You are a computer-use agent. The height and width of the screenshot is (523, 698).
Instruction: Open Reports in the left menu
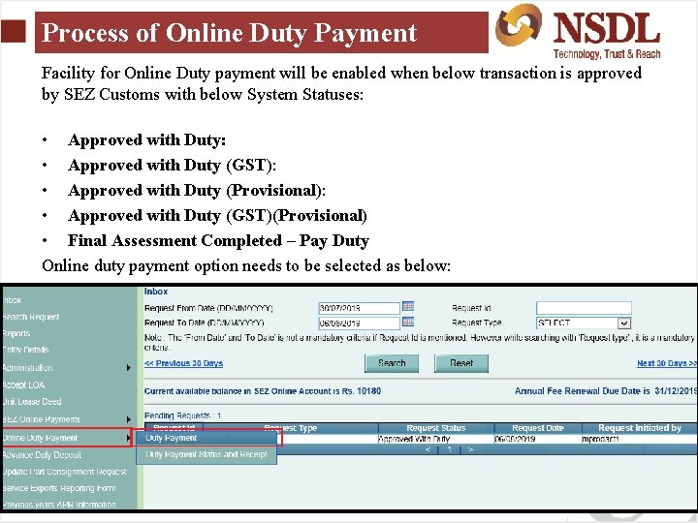pyautogui.click(x=16, y=333)
